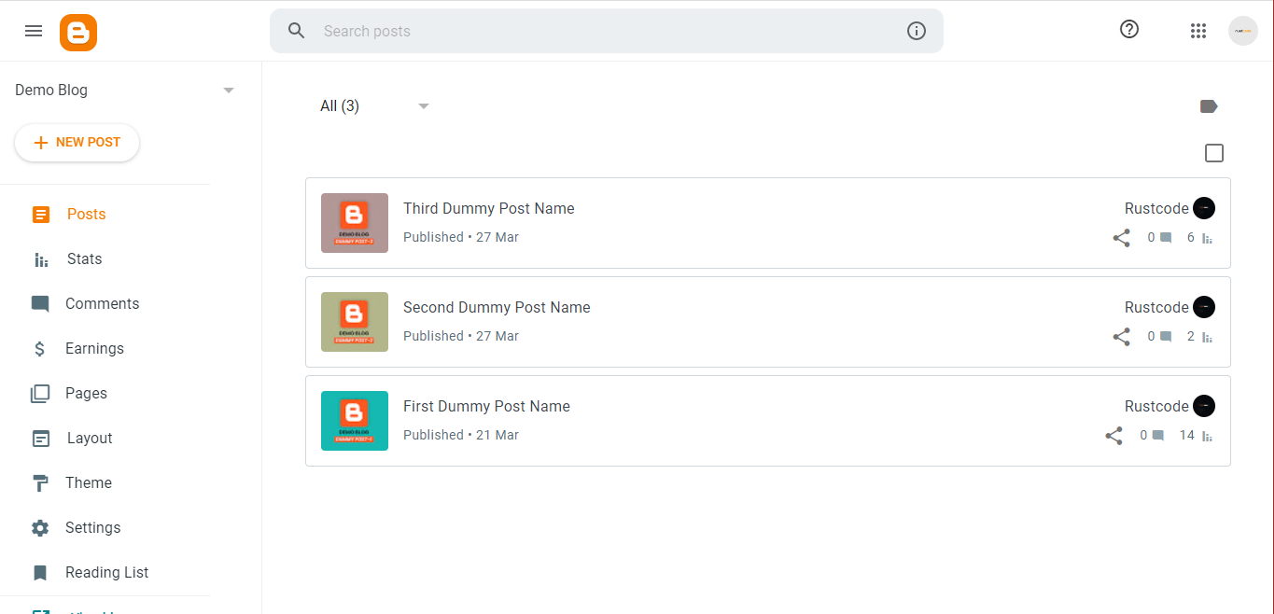Open the labels filter icon above posts
Image resolution: width=1275 pixels, height=614 pixels.
point(1209,105)
